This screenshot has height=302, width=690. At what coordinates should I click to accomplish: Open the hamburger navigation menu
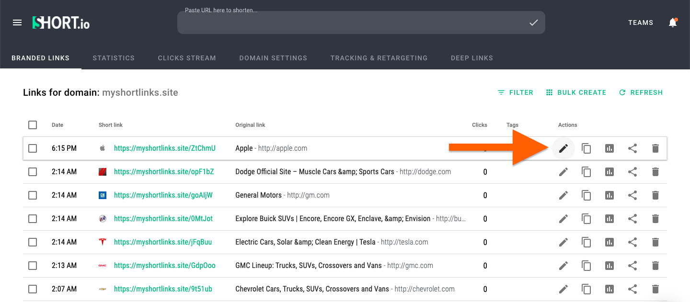pyautogui.click(x=17, y=22)
